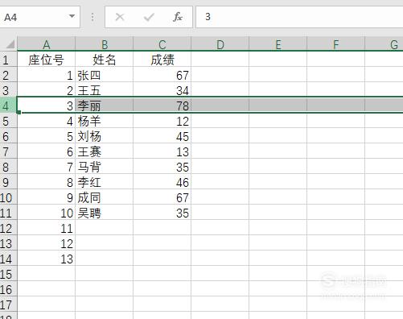This screenshot has height=319, width=403.
Task: Click seat number cell 11
Action: [47, 228]
